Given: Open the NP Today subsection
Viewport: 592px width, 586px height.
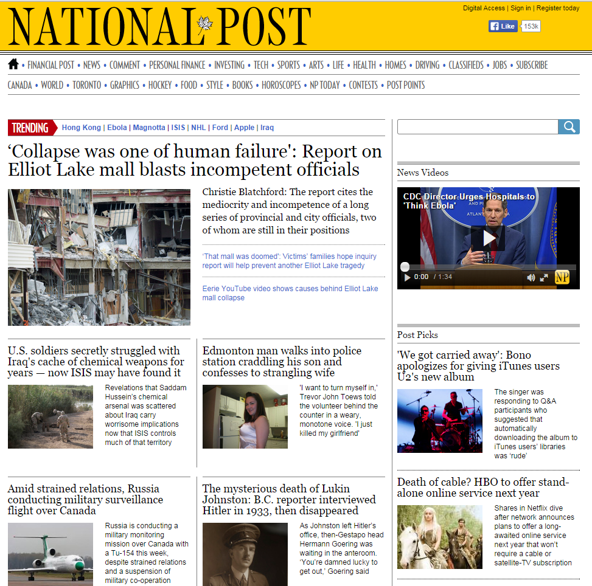Looking at the screenshot, I should 325,85.
